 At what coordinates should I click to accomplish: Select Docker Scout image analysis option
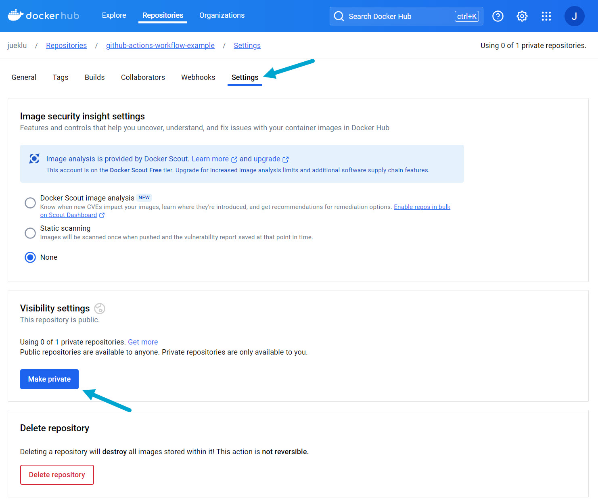[30, 203]
